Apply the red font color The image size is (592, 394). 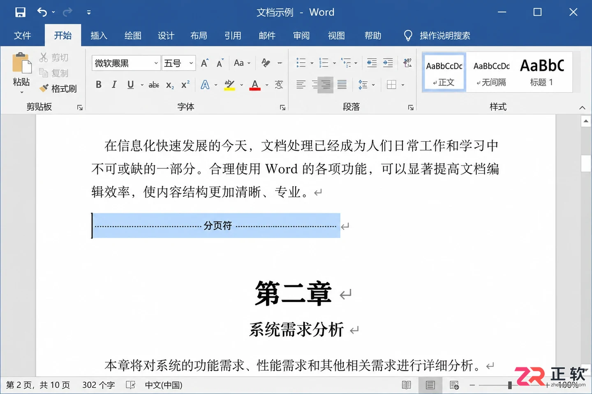tap(255, 85)
